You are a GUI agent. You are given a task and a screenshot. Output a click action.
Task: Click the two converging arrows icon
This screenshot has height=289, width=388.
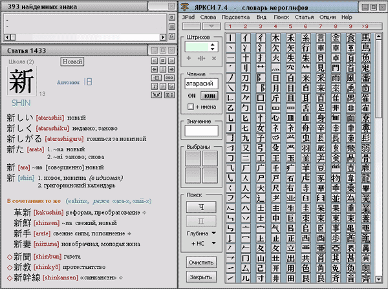[156, 95]
